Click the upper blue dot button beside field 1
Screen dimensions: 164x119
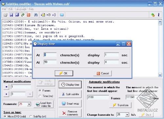point(6,87)
